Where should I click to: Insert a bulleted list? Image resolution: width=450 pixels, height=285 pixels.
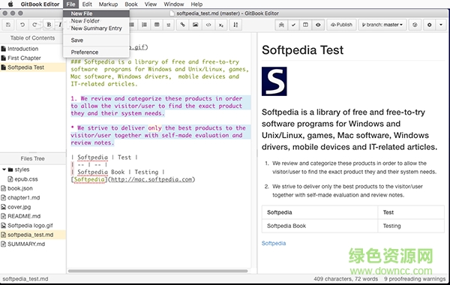coord(132,25)
